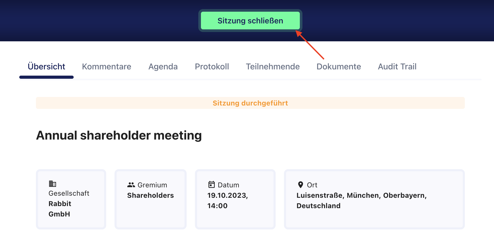
Task: Select the Übersicht tab
Action: click(46, 67)
